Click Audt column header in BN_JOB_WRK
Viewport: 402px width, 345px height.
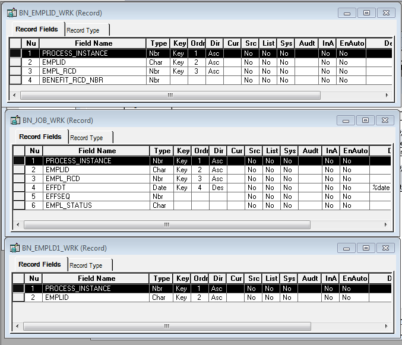(310, 151)
